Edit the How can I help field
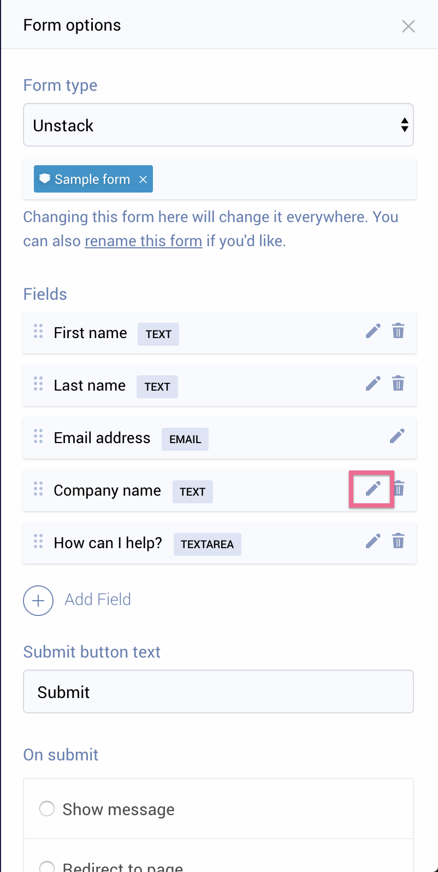 (373, 541)
